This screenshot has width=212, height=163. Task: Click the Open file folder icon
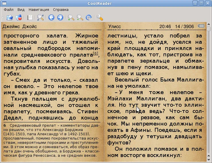(10, 17)
